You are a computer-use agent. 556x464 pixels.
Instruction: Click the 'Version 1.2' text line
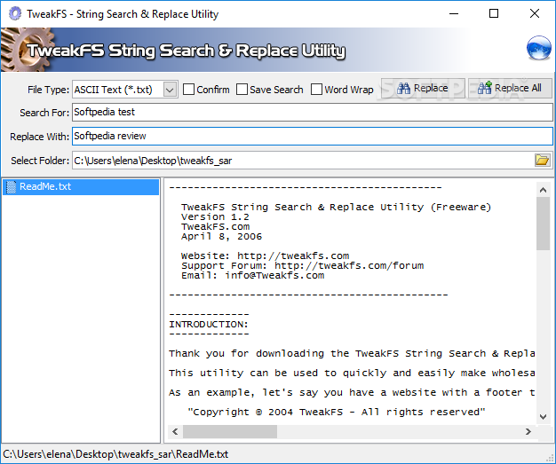[215, 216]
